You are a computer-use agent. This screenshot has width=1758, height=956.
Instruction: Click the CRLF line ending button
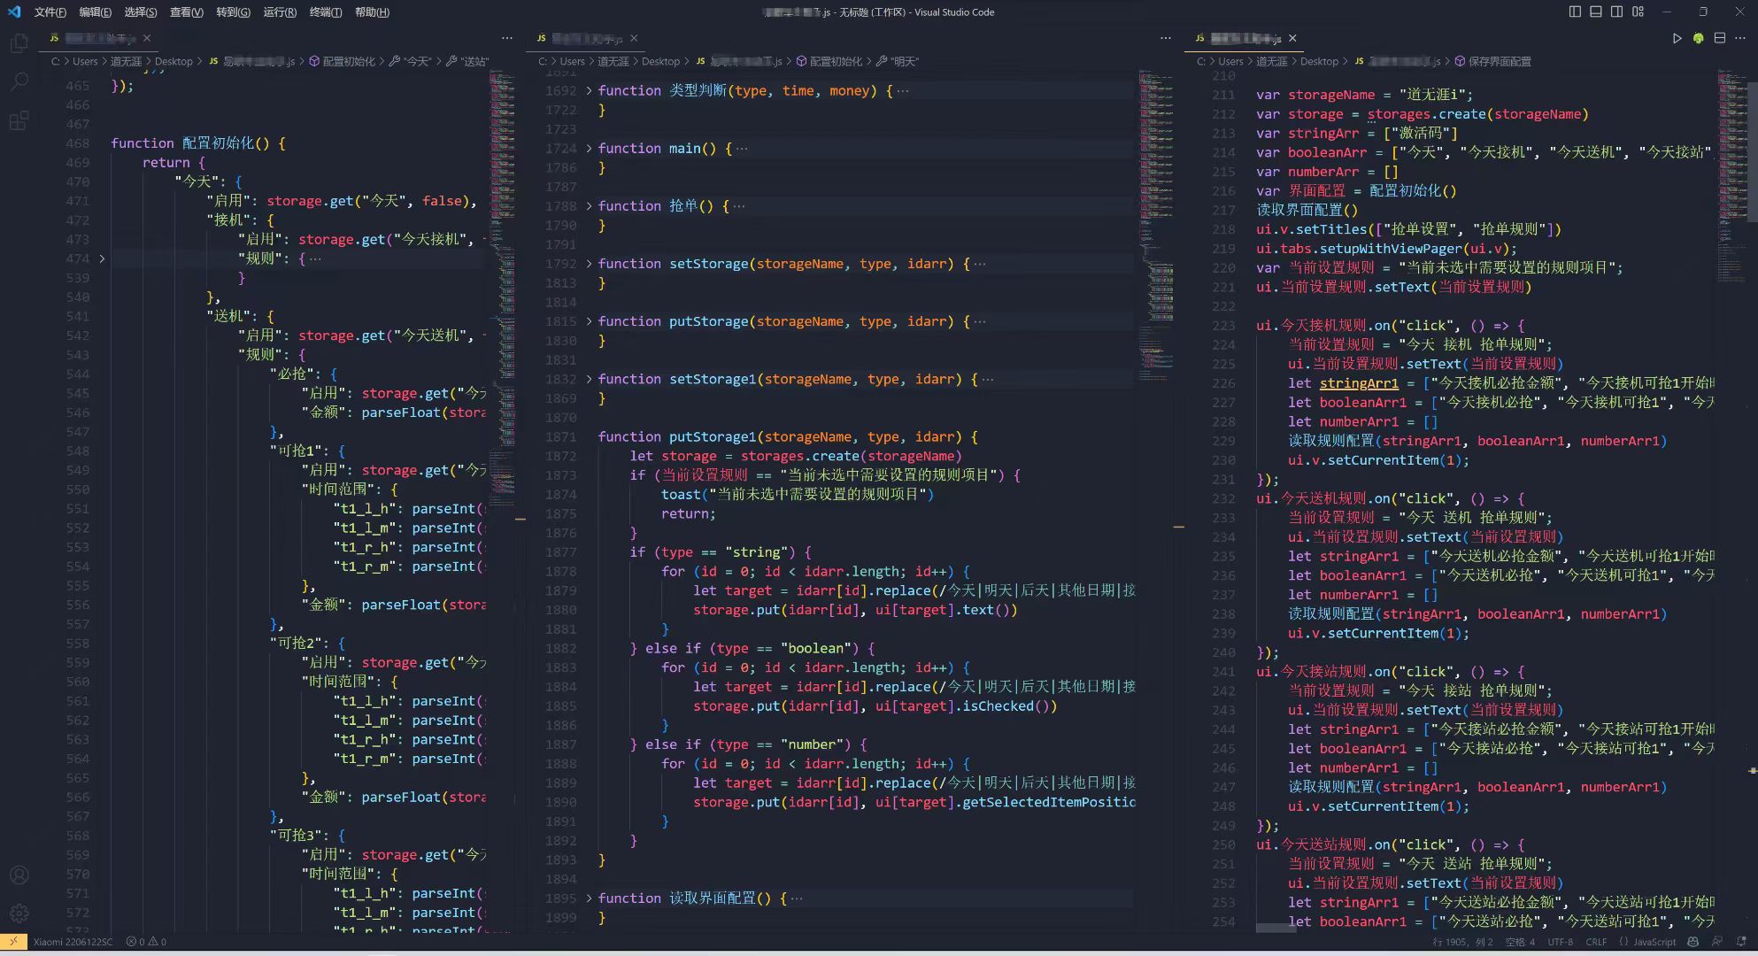1596,942
